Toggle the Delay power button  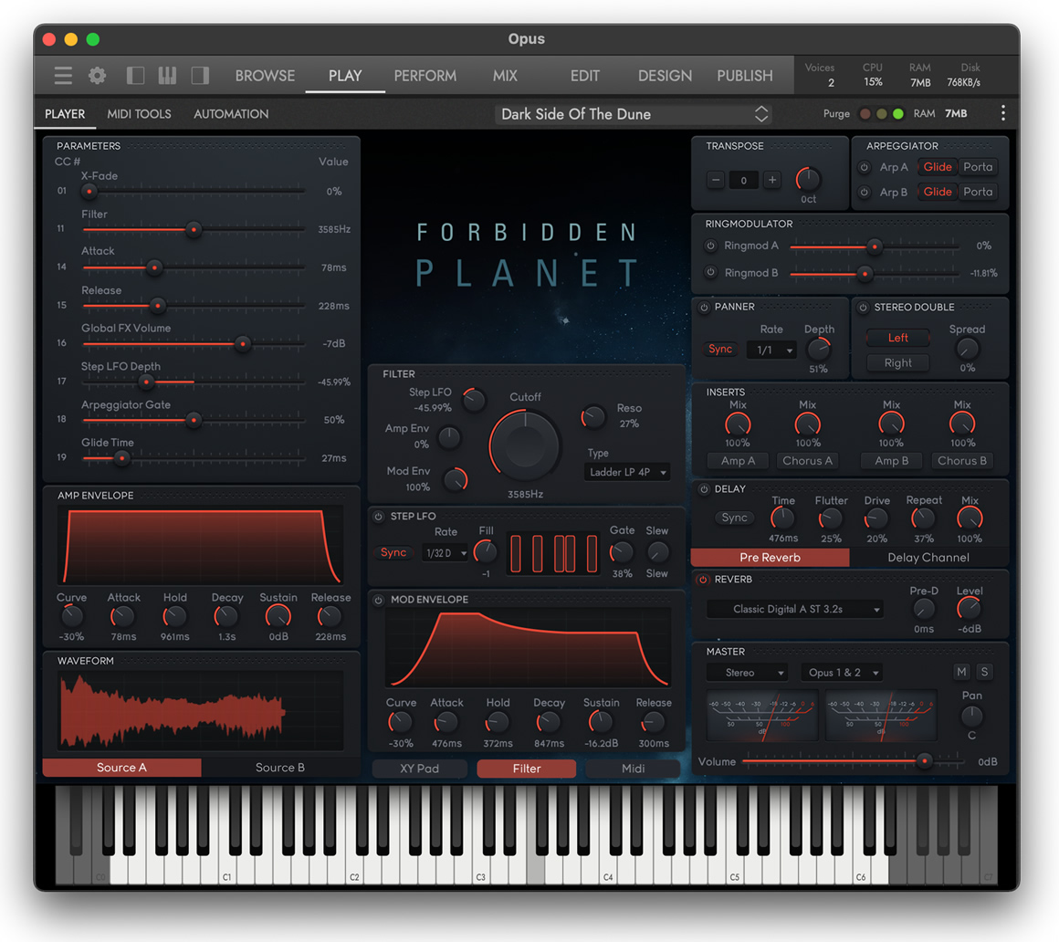pyautogui.click(x=704, y=489)
